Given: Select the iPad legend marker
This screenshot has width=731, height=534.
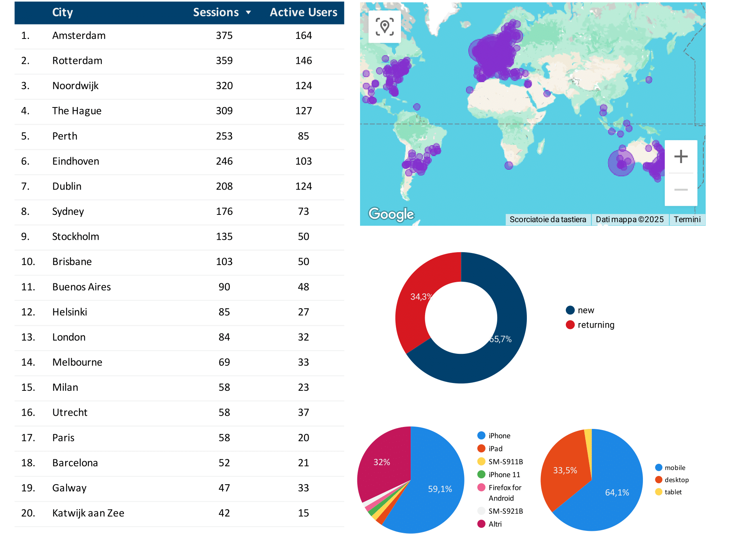Looking at the screenshot, I should tap(481, 448).
